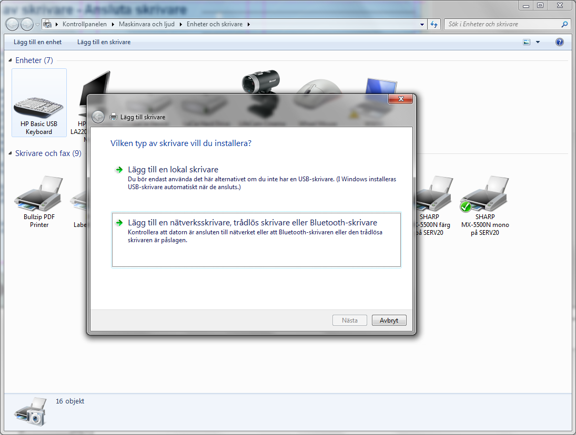Collapse the Enheter (7) group
The image size is (576, 435).
(x=12, y=60)
